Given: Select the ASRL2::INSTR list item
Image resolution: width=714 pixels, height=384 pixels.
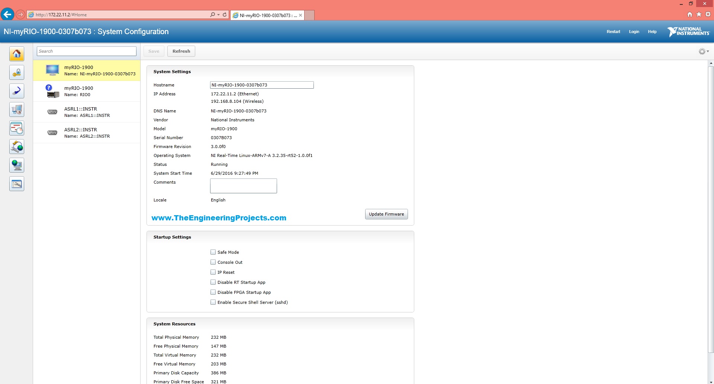Looking at the screenshot, I should [x=87, y=133].
